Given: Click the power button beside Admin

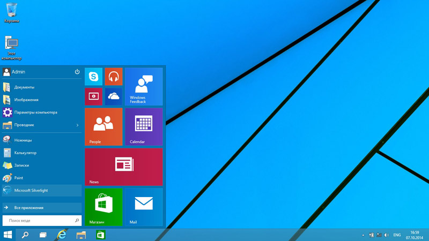Looking at the screenshot, I should [77, 72].
